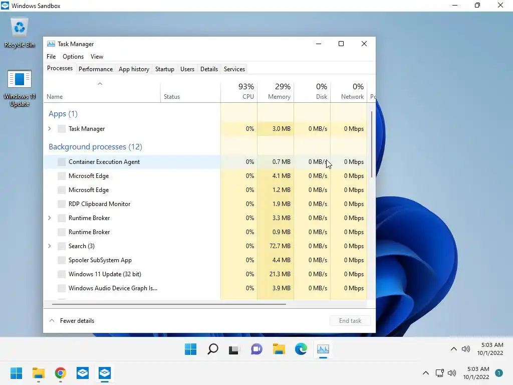This screenshot has height=385, width=513.
Task: Click Task Manager icon in sandbox taskbar
Action: (323, 349)
